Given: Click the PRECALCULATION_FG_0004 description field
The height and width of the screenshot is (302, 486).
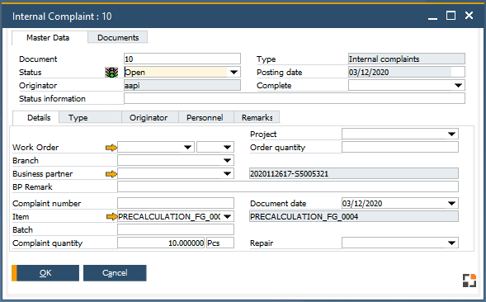Looking at the screenshot, I should 354,216.
